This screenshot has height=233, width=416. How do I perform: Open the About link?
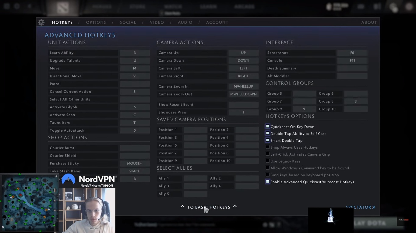(369, 22)
